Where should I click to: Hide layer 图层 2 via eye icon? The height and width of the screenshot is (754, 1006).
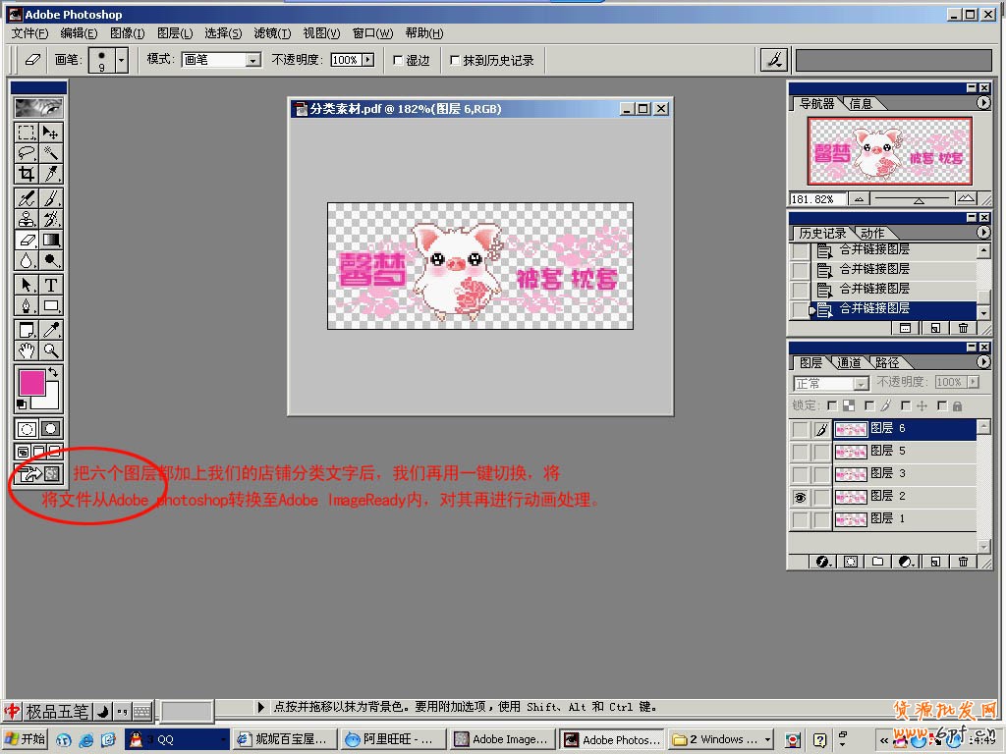[800, 497]
